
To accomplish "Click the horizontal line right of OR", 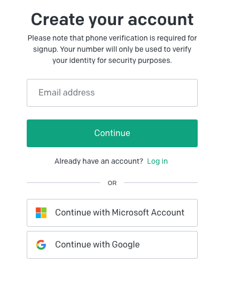I will (161, 182).
